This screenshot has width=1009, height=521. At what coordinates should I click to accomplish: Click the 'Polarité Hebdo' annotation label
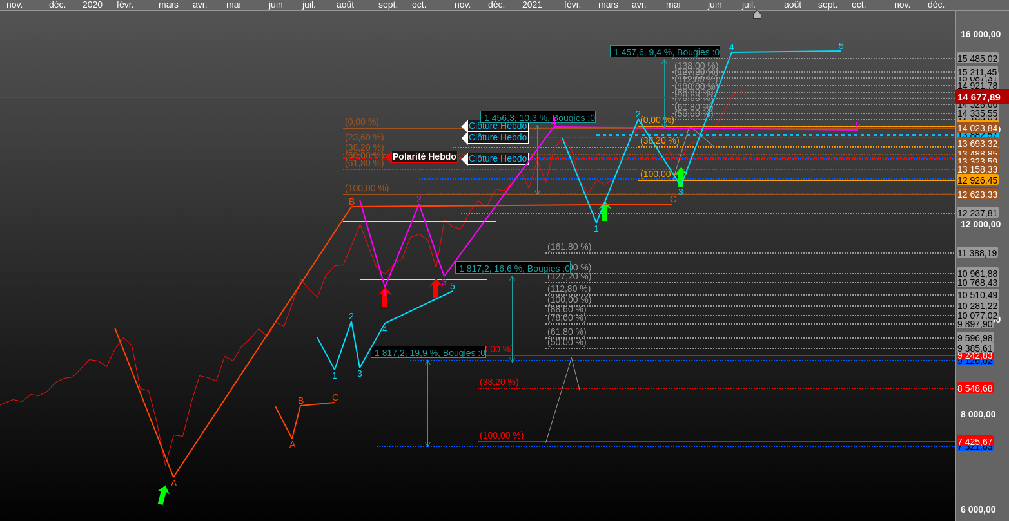pos(424,156)
